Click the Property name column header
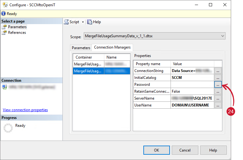Screen dimensions: 243x160 [152, 64]
